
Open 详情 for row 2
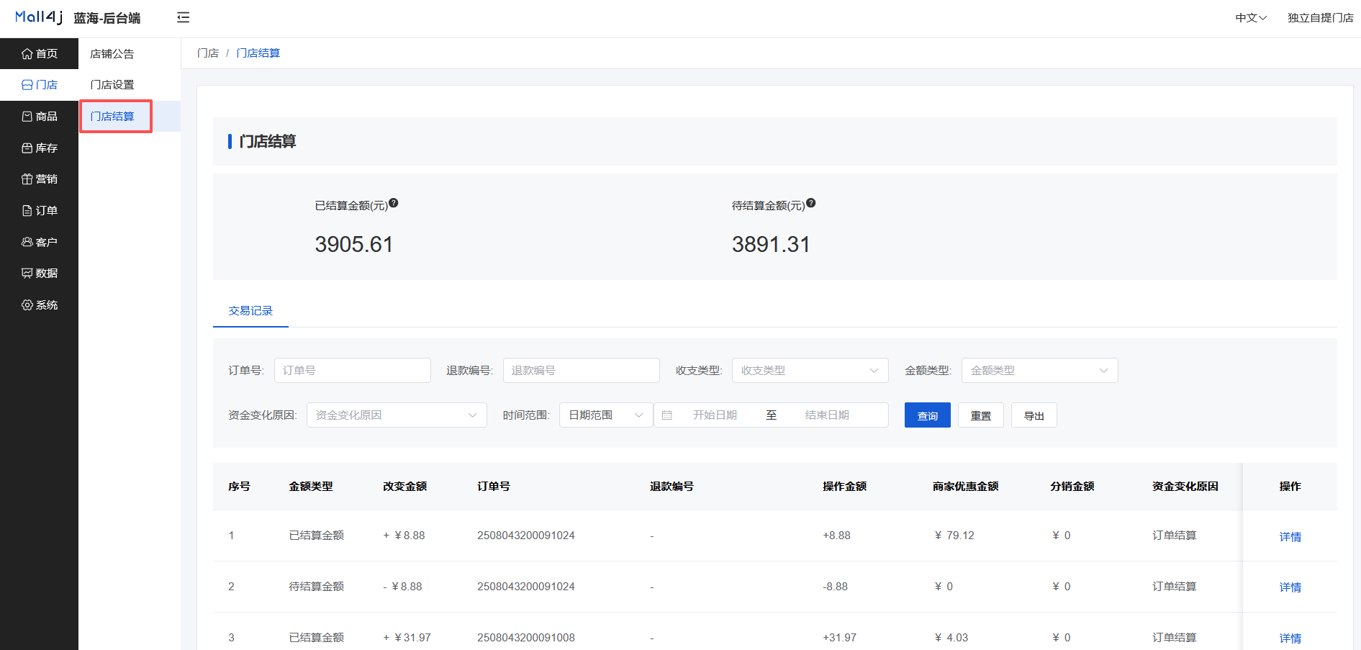(x=1290, y=587)
